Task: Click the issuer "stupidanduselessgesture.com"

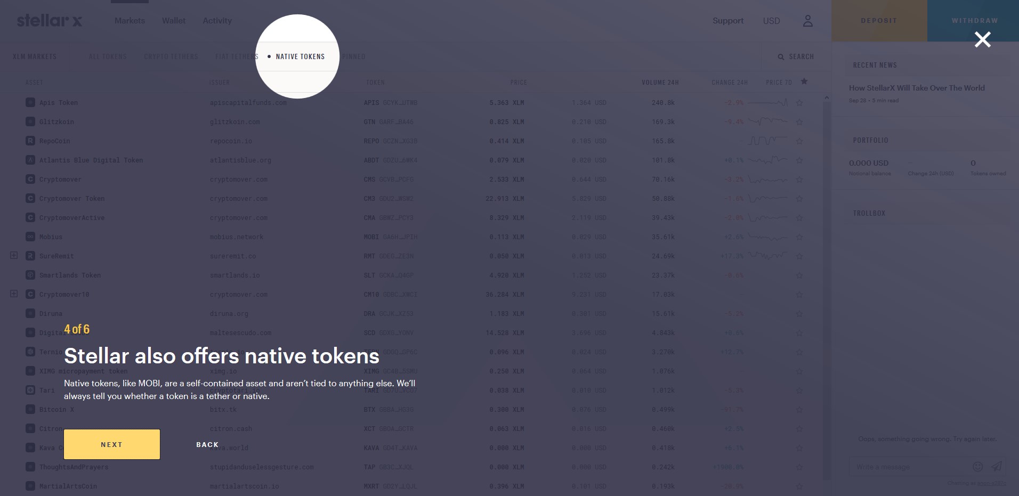Action: pyautogui.click(x=262, y=467)
